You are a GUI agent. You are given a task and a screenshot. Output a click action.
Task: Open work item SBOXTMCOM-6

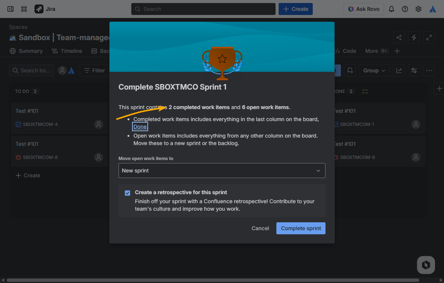point(357,157)
